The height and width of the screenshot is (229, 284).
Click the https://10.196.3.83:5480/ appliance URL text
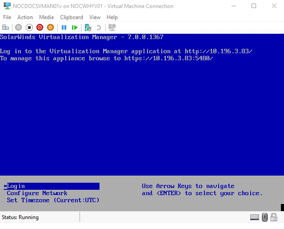click(168, 58)
